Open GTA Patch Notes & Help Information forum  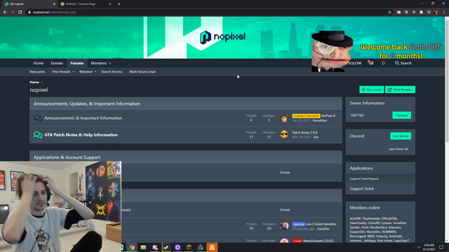[x=81, y=135]
